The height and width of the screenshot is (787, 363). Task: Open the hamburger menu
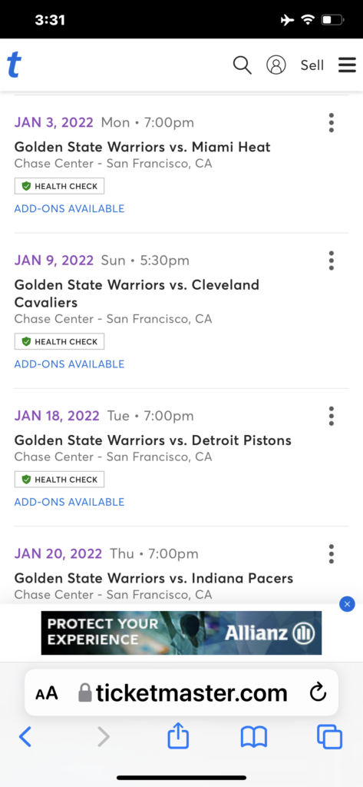click(x=347, y=65)
